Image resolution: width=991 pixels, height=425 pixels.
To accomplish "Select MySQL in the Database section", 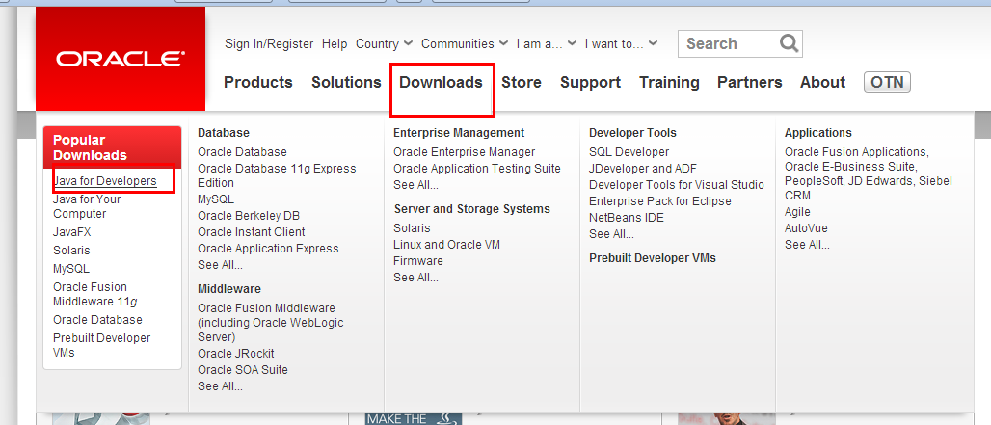I will (216, 199).
